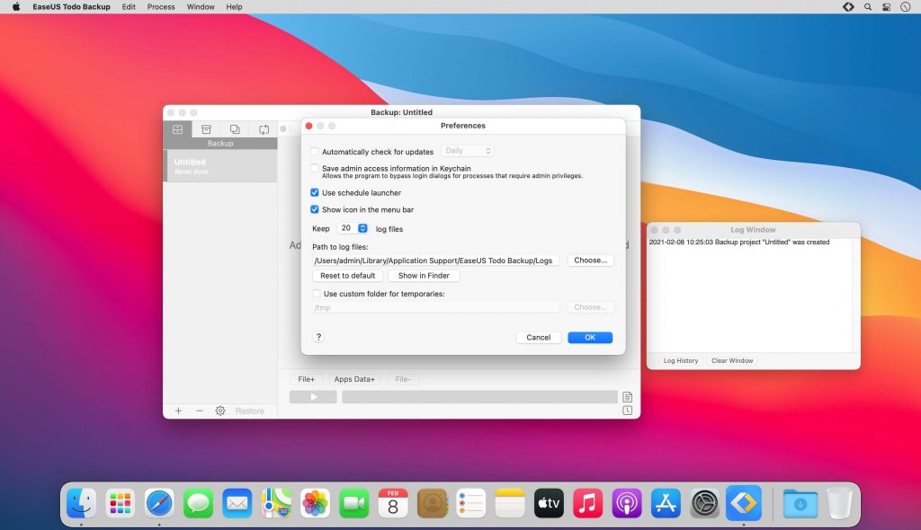921x530 pixels.
Task: Remove selected project with the minus icon
Action: click(x=198, y=411)
